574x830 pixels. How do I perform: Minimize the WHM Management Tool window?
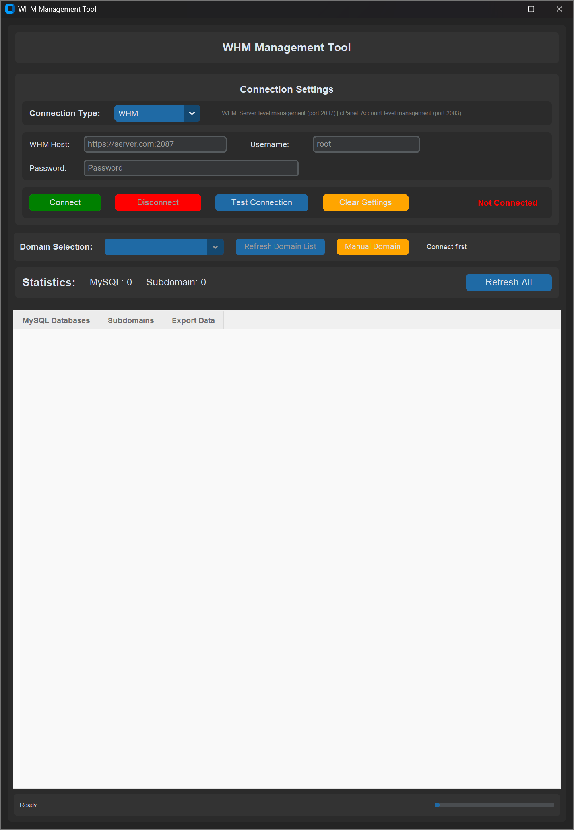[504, 9]
